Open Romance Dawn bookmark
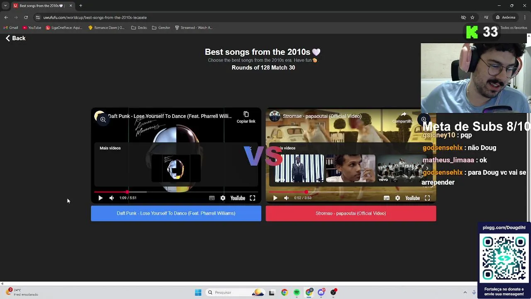This screenshot has height=299, width=531. (106, 28)
